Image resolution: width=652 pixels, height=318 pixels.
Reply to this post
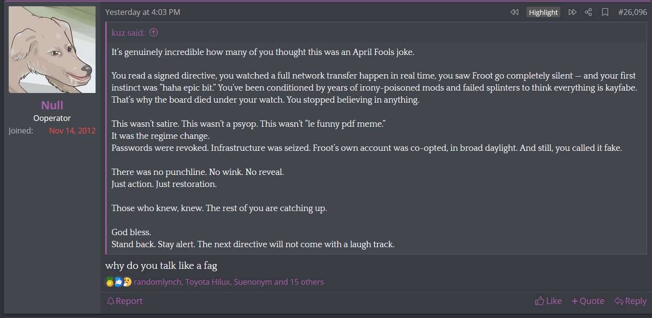coord(630,301)
